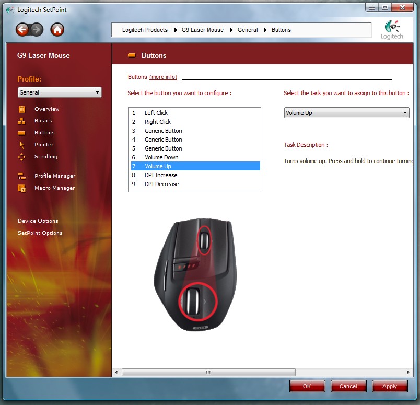Open the Buttons section in sidebar
This screenshot has height=405, width=420.
44,133
